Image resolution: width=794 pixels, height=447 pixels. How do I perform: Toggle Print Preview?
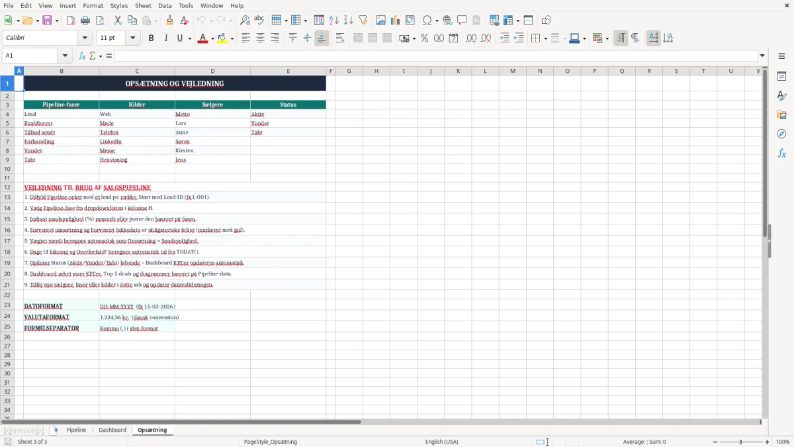(x=100, y=21)
